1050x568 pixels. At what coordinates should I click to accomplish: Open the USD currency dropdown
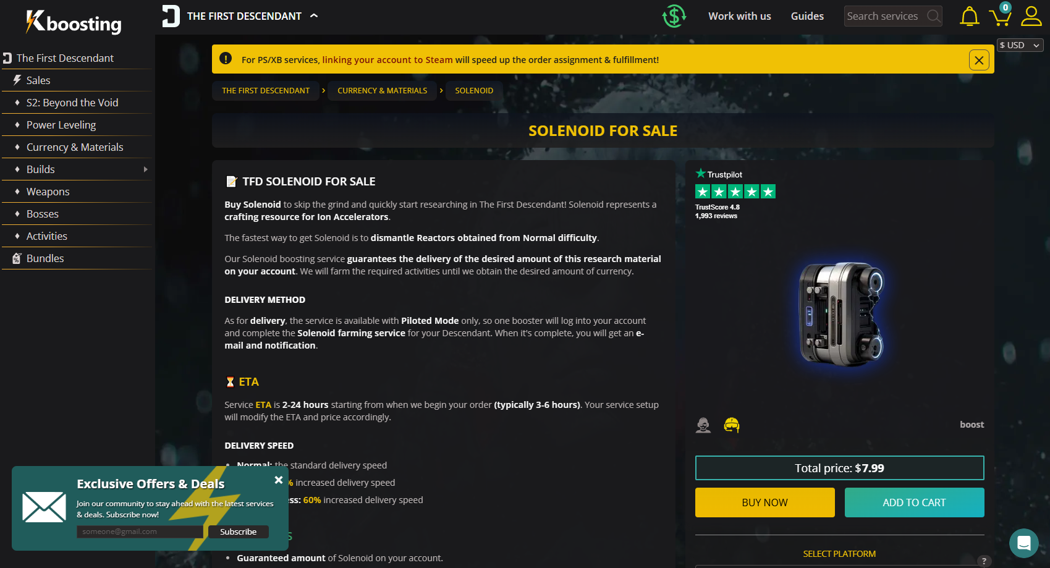click(x=1020, y=45)
